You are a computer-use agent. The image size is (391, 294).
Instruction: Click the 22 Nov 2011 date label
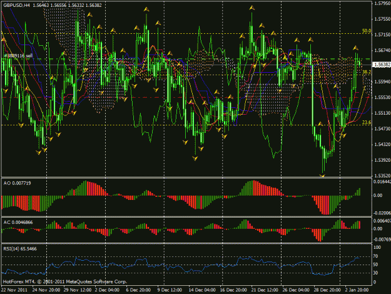point(14,290)
